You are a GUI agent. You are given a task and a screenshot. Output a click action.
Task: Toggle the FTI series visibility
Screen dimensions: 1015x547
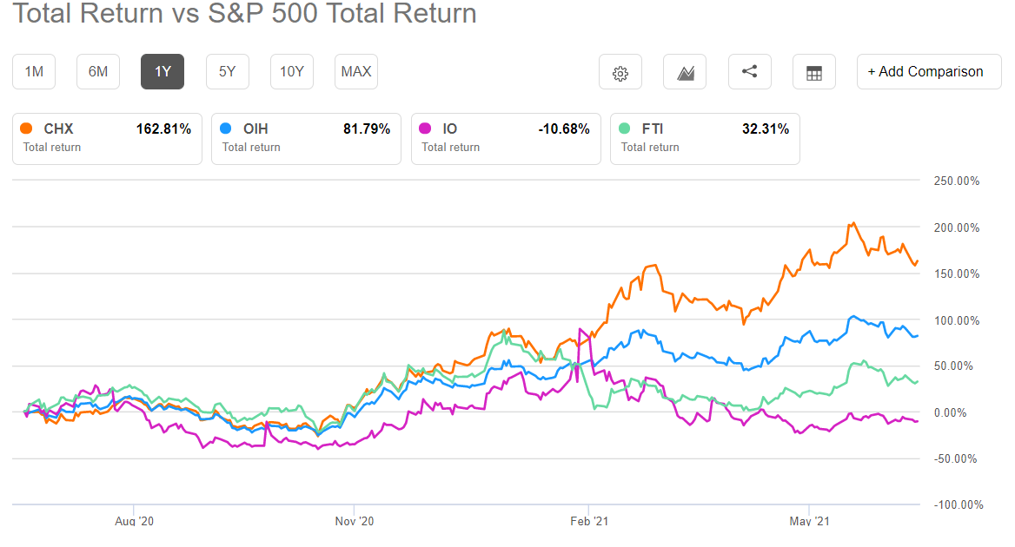pos(704,137)
